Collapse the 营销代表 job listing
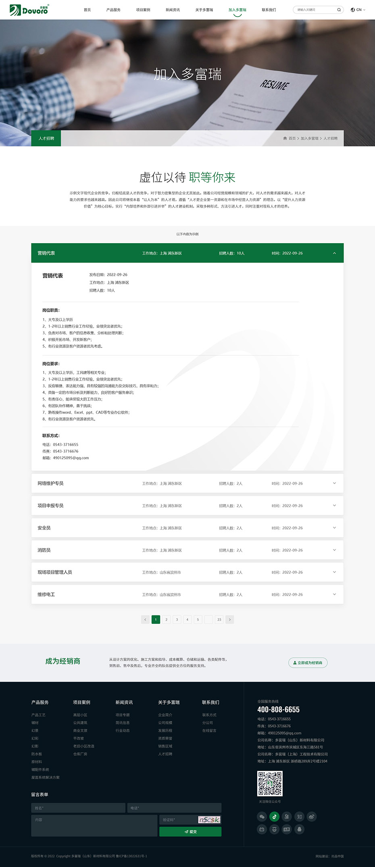375x867 pixels. click(x=334, y=253)
